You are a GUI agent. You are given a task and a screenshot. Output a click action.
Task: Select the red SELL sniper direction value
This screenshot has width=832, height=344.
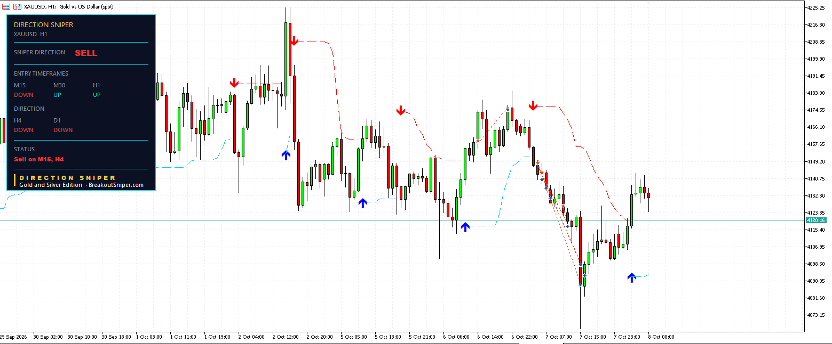(x=86, y=53)
